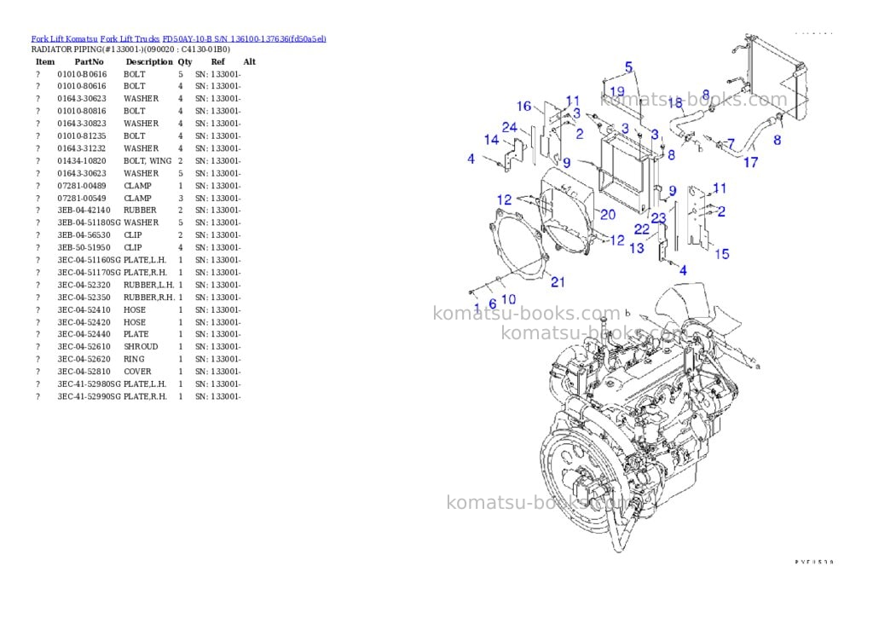The width and height of the screenshot is (873, 618).
Task: Click callout number 5 in diagram
Action: point(628,67)
